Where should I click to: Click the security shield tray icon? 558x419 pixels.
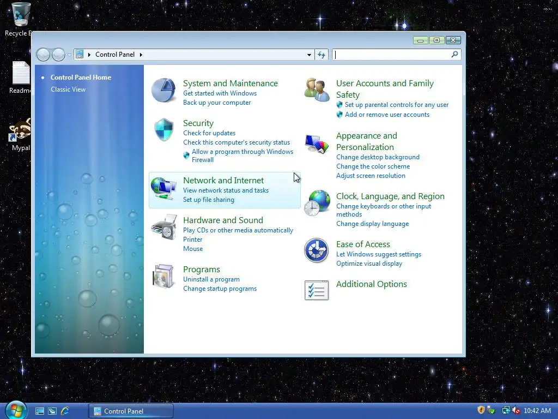[x=481, y=410]
